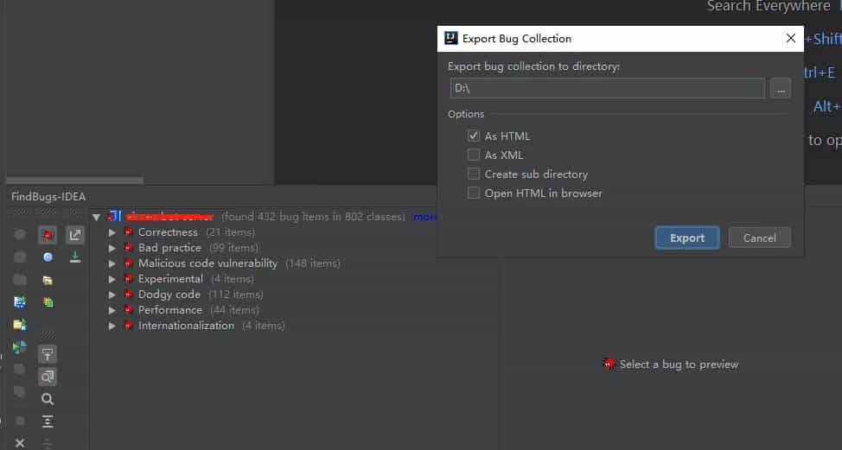This screenshot has height=450, width=842.
Task: Click the green import download arrow icon
Action: click(x=75, y=257)
